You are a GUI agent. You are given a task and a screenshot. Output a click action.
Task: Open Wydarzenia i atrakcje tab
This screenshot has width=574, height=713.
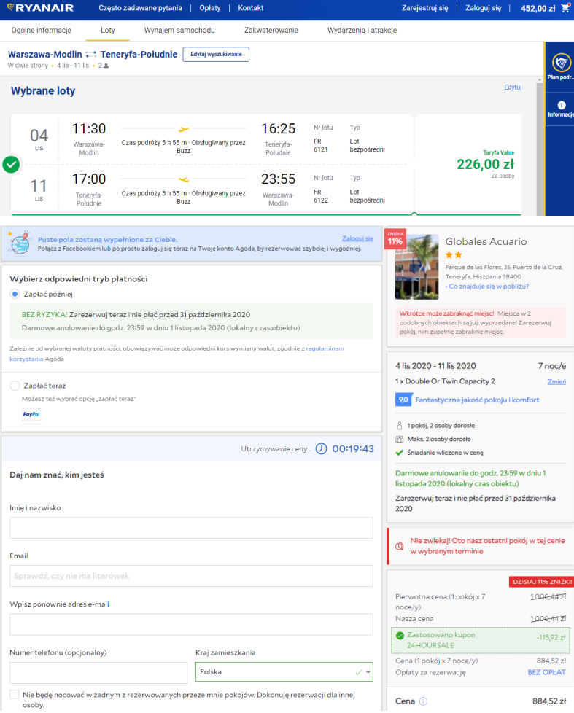(362, 31)
